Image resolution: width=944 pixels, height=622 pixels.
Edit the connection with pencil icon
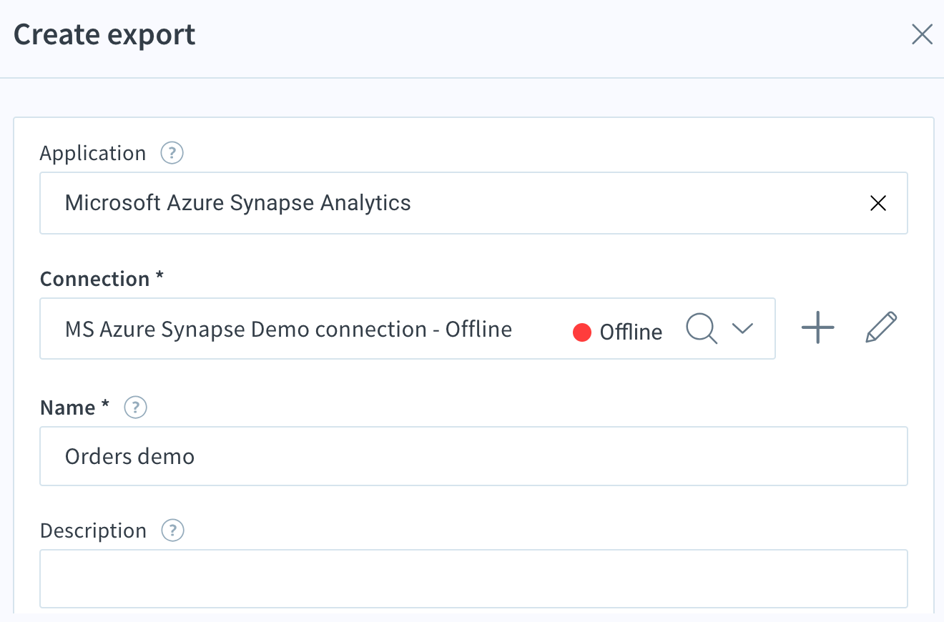(x=881, y=328)
